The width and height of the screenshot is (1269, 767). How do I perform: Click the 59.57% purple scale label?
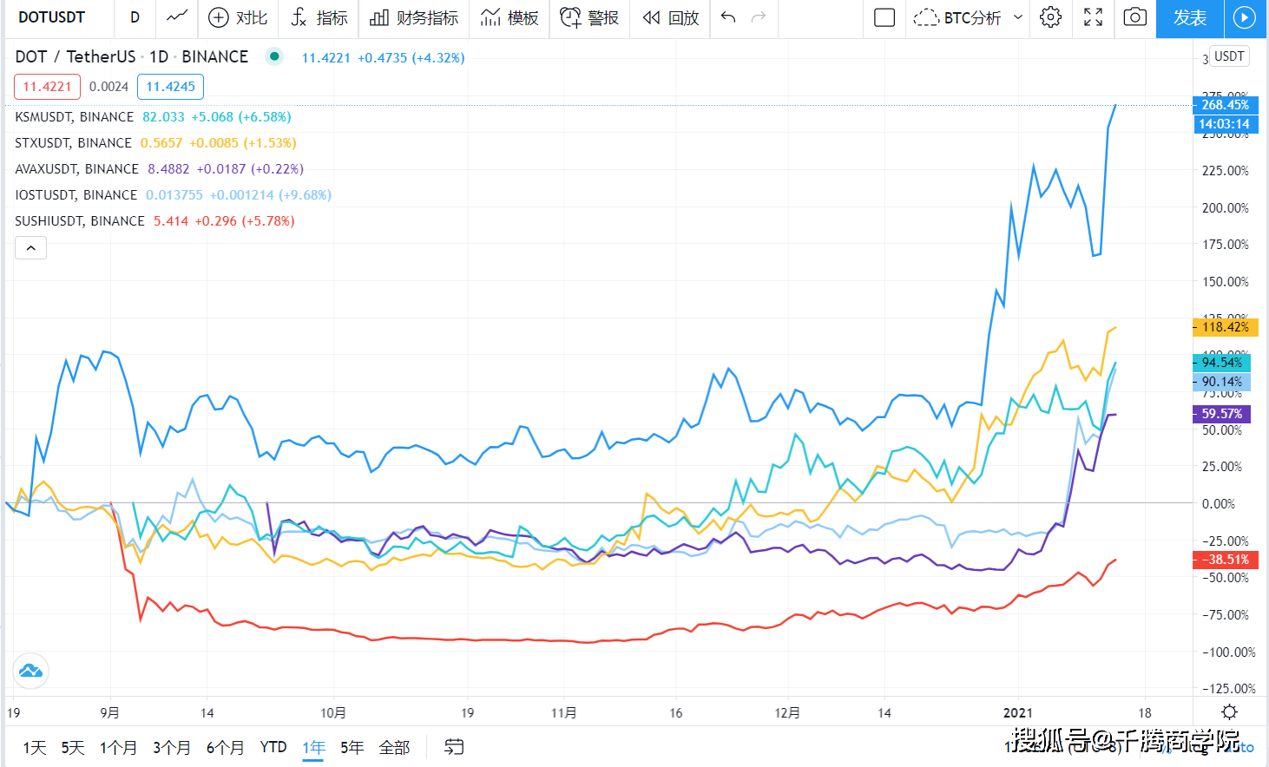[x=1222, y=414]
